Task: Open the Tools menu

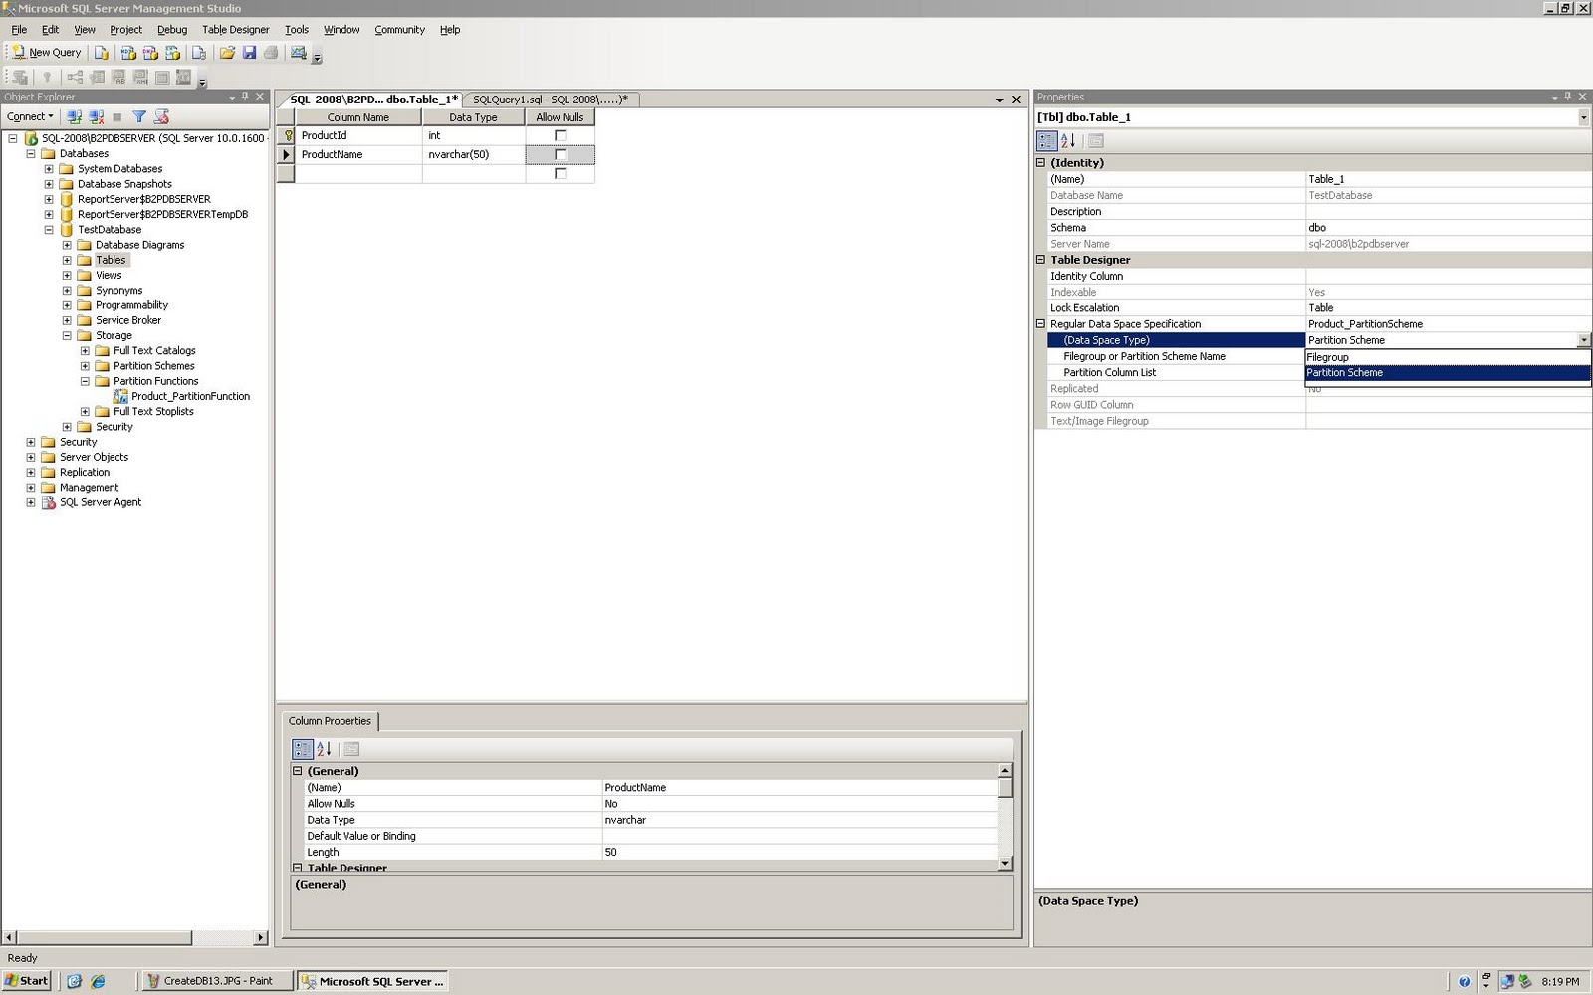Action: 297,30
